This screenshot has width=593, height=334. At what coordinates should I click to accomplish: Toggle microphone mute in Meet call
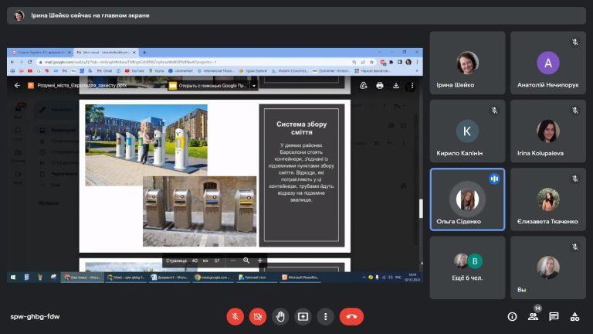235,316
